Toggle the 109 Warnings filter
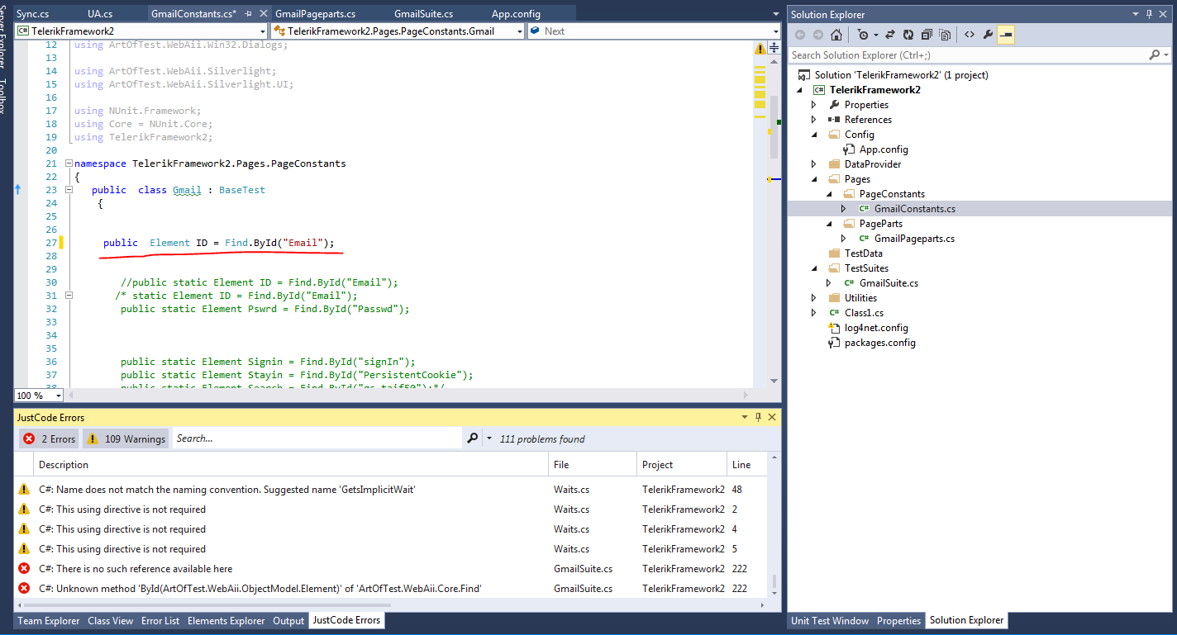The image size is (1177, 635). tap(125, 438)
